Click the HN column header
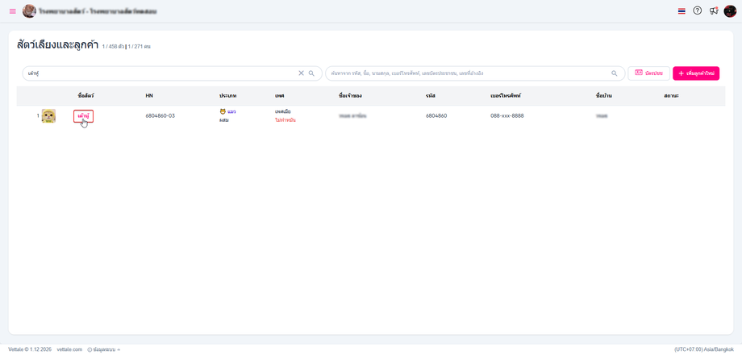 149,96
